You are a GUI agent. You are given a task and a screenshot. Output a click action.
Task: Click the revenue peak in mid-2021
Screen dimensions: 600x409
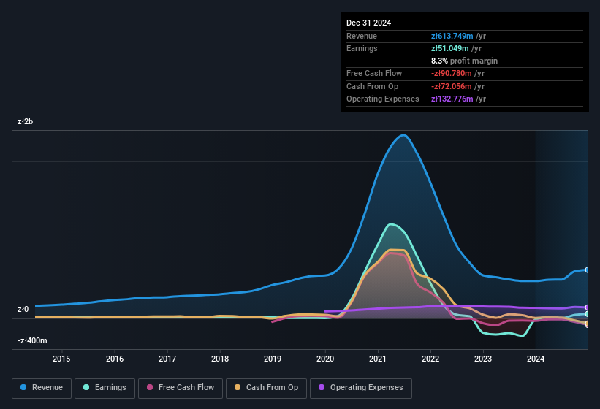click(x=403, y=135)
